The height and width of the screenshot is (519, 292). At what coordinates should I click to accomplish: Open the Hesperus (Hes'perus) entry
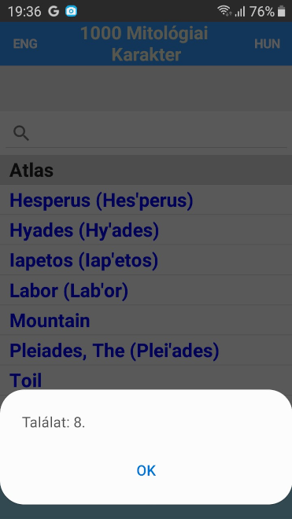click(x=146, y=200)
